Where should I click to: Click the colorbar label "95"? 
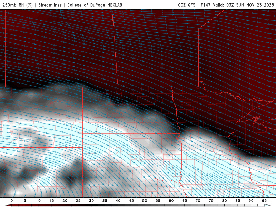264,201
